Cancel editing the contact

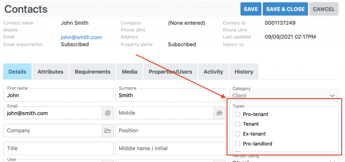pyautogui.click(x=324, y=9)
